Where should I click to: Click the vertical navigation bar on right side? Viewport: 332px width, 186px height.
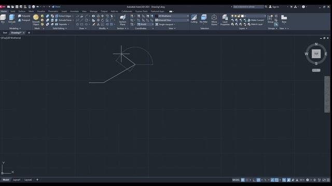coord(327,94)
